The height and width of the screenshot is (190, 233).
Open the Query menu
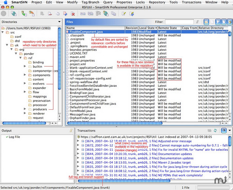coord(108,2)
